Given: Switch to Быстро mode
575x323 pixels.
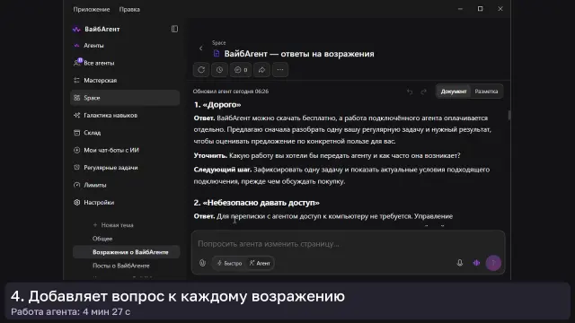Looking at the screenshot, I should tap(230, 263).
